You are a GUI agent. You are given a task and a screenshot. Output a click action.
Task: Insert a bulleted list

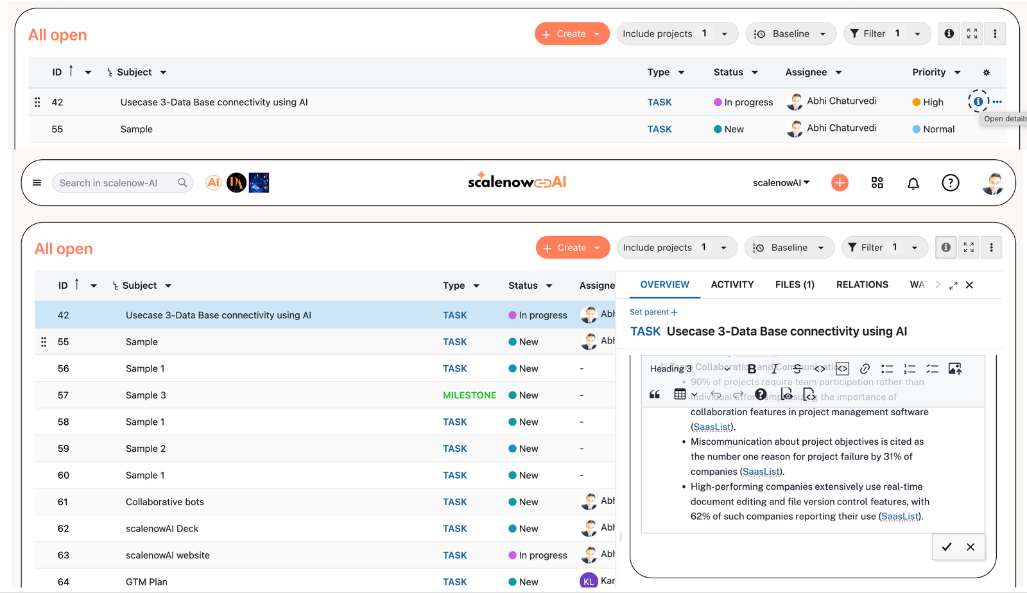[887, 368]
